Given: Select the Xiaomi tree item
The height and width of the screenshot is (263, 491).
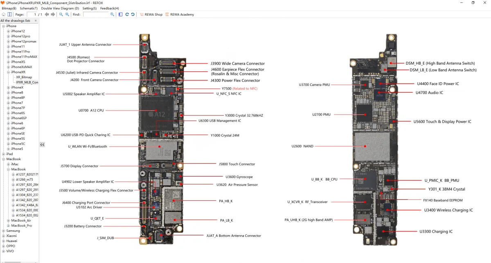Looking at the screenshot, I should pyautogui.click(x=11, y=236).
